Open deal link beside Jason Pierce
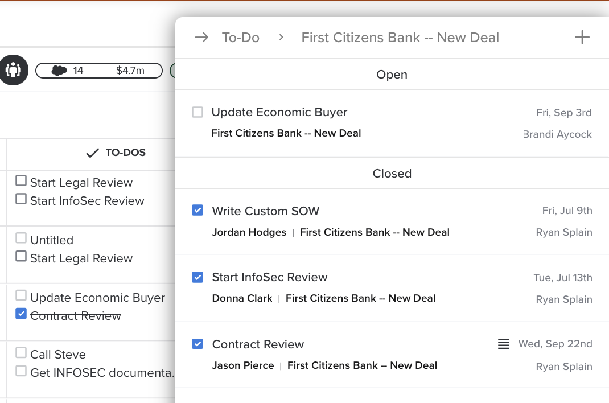This screenshot has width=609, height=403. click(362, 365)
